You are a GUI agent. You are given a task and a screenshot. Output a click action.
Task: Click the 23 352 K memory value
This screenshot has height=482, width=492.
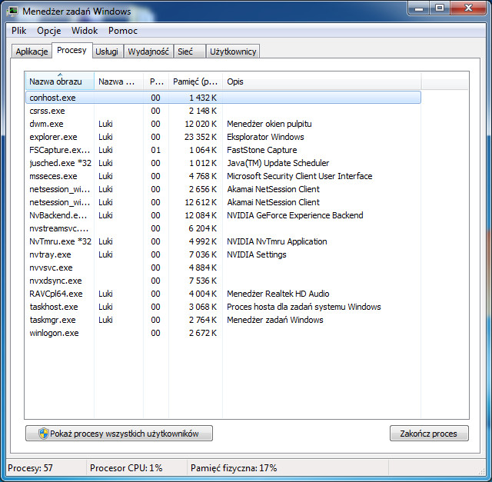point(201,137)
